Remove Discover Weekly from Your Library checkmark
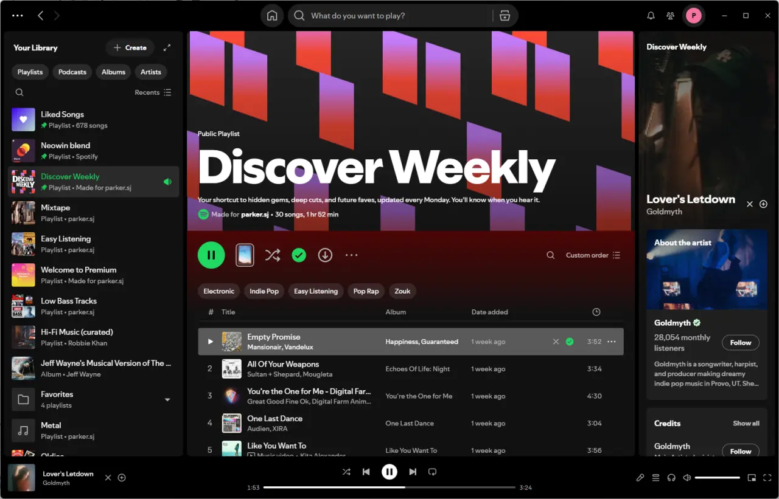The width and height of the screenshot is (779, 499). coord(298,255)
